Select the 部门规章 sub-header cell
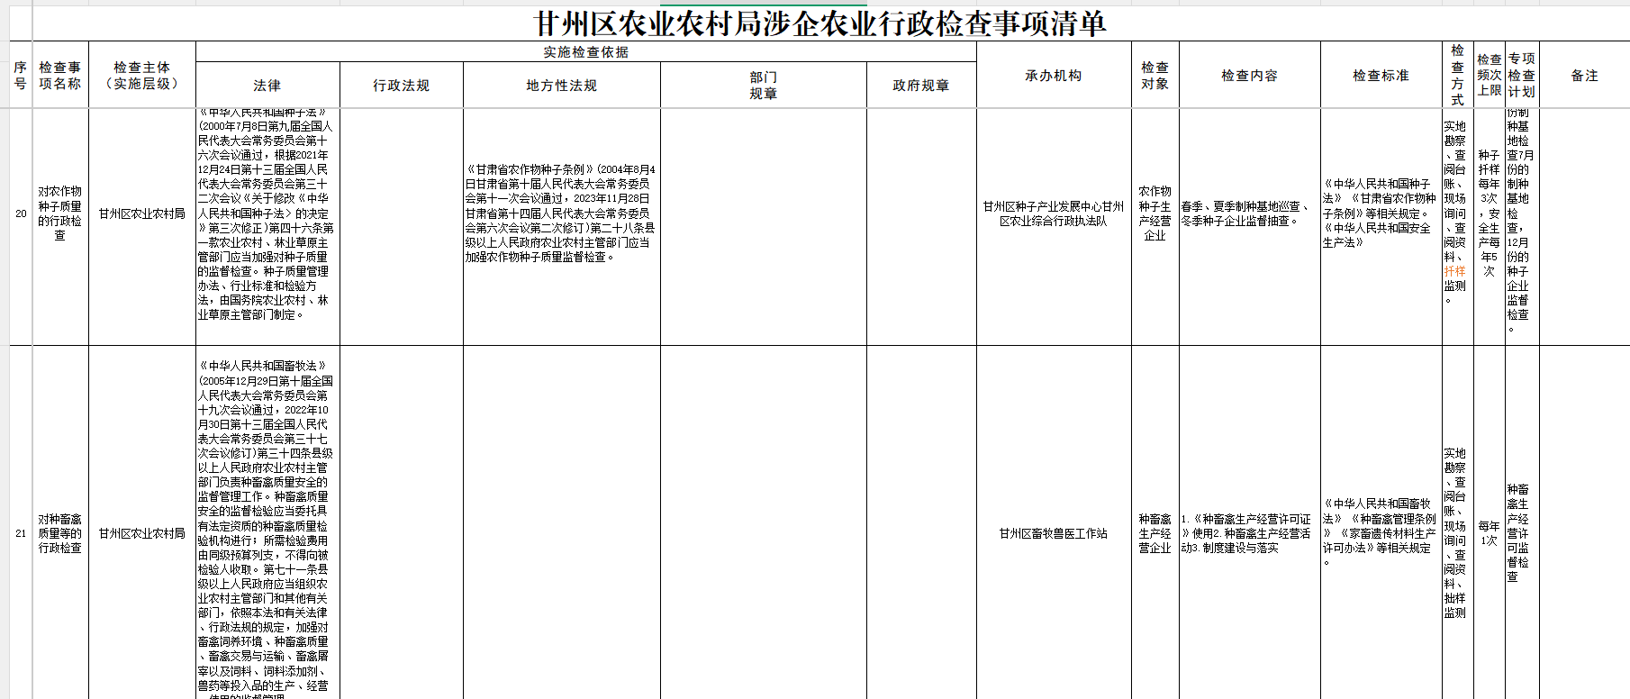 tap(764, 86)
